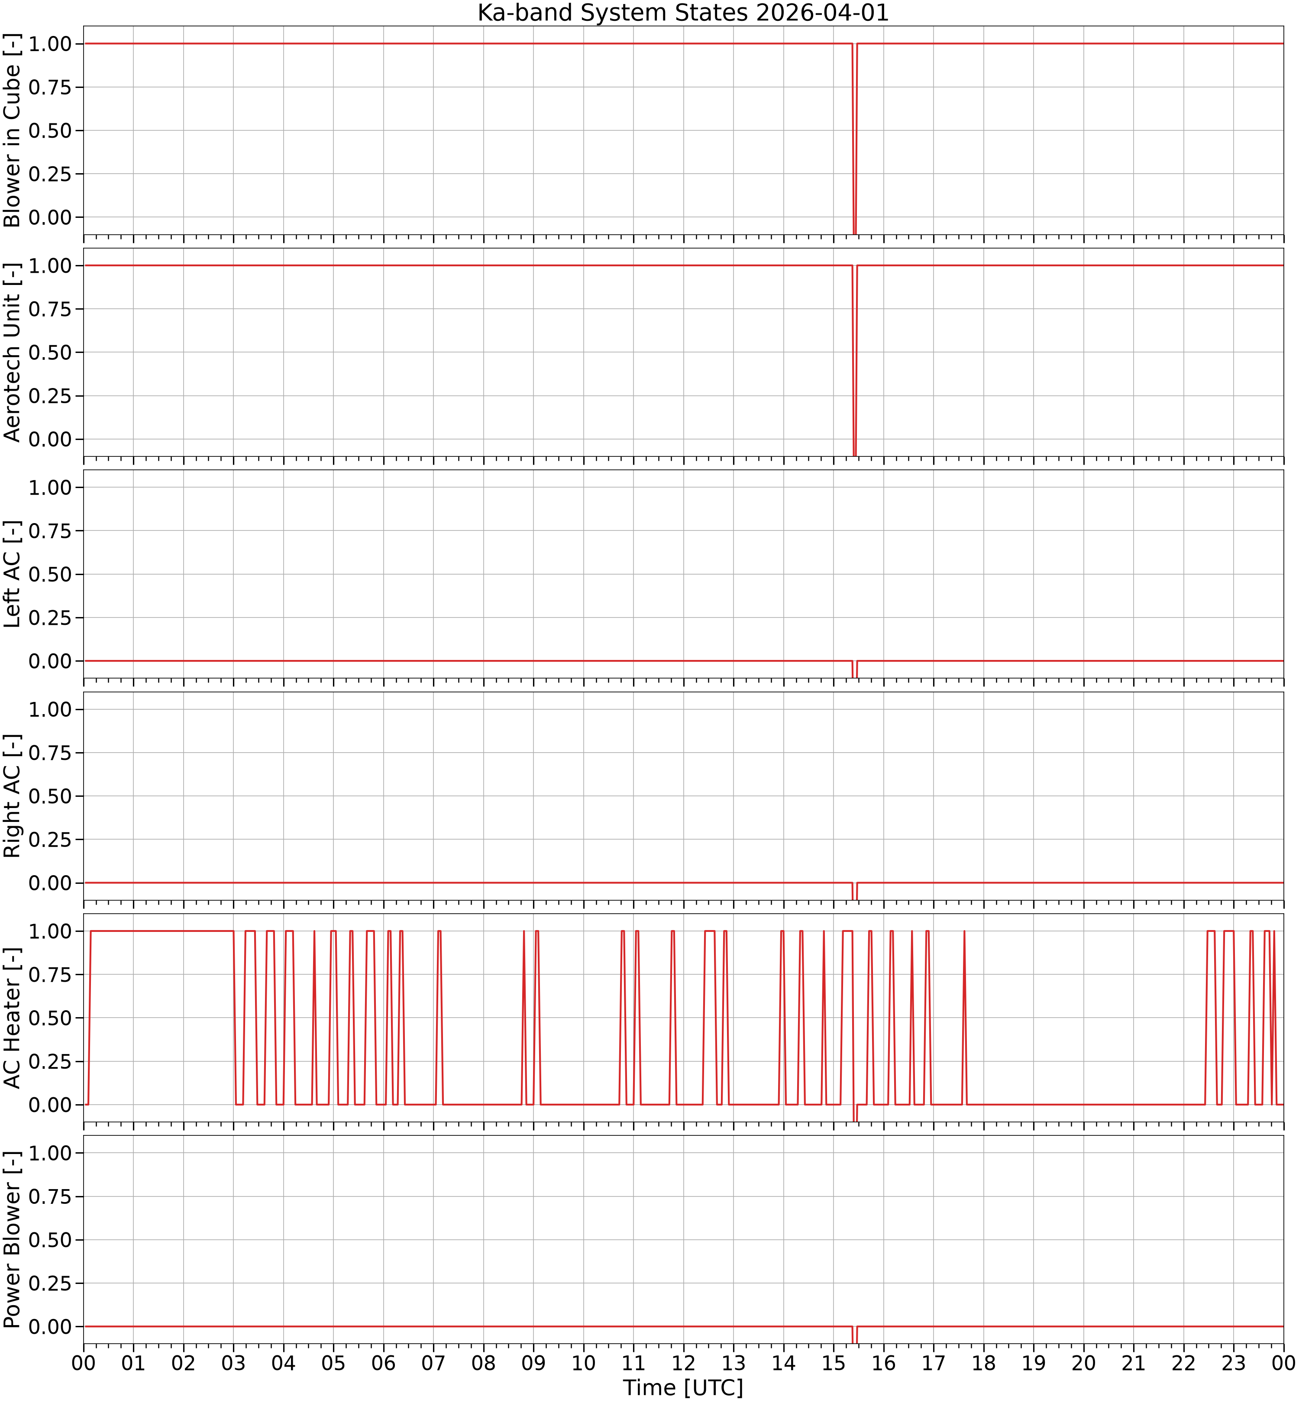Click the AC Heater axis label

tap(13, 1018)
